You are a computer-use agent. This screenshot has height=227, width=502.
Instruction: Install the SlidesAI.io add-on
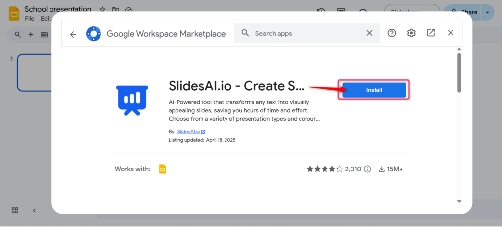(374, 90)
